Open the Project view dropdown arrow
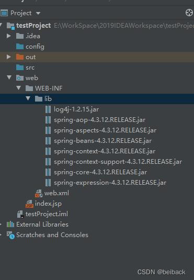This screenshot has height=280, width=194. click(x=38, y=13)
